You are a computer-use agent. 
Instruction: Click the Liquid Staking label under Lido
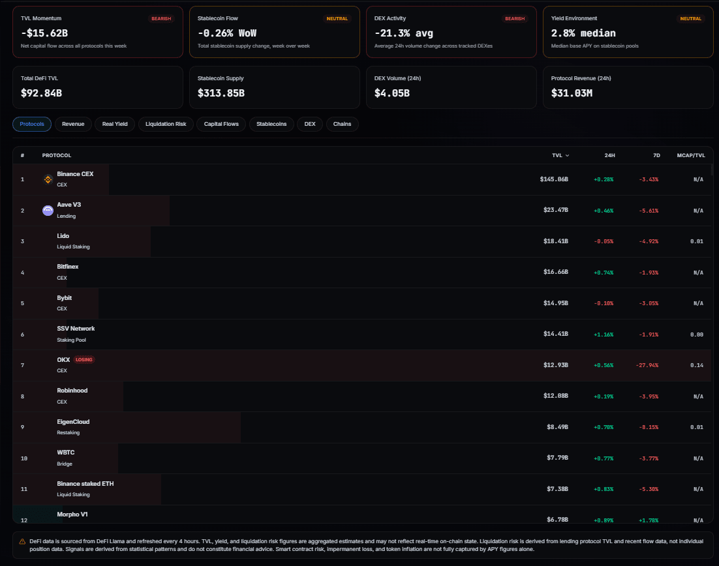coord(73,246)
